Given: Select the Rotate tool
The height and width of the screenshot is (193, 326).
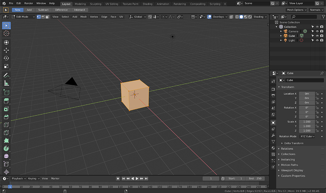Looking at the screenshot, I should coord(6,58).
